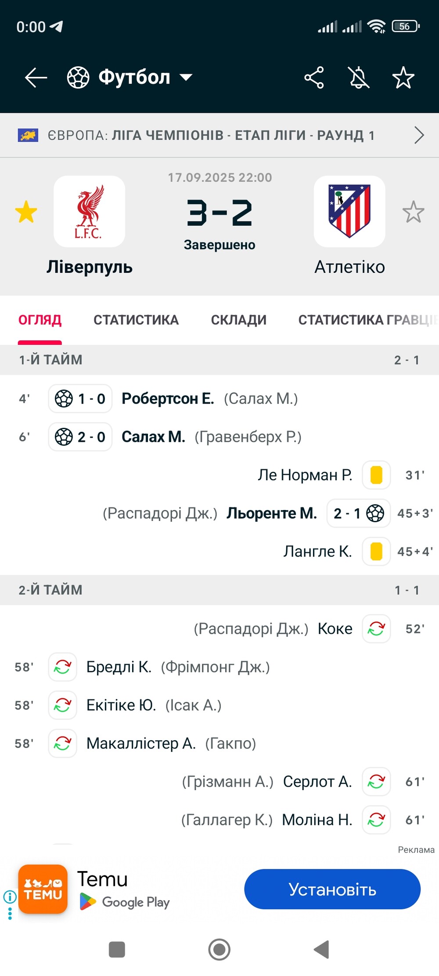Viewport: 439px width, 976px height.
Task: Open the share icon in header
Action: click(314, 78)
